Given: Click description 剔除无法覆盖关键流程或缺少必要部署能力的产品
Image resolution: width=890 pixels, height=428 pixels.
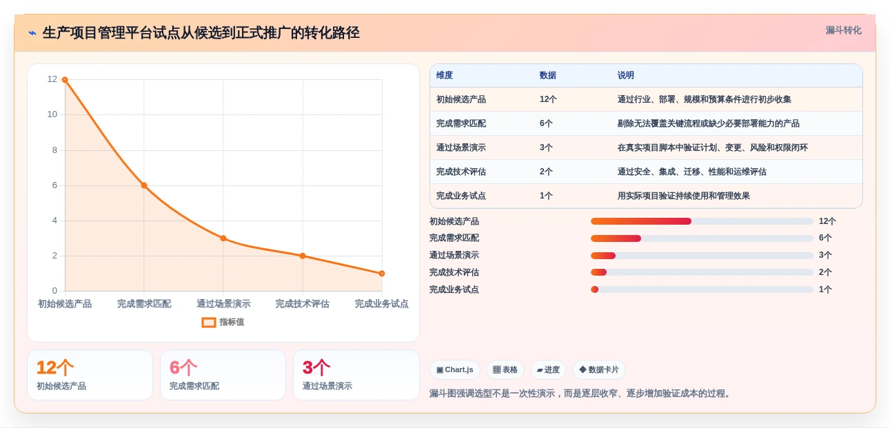Looking at the screenshot, I should pyautogui.click(x=709, y=123).
